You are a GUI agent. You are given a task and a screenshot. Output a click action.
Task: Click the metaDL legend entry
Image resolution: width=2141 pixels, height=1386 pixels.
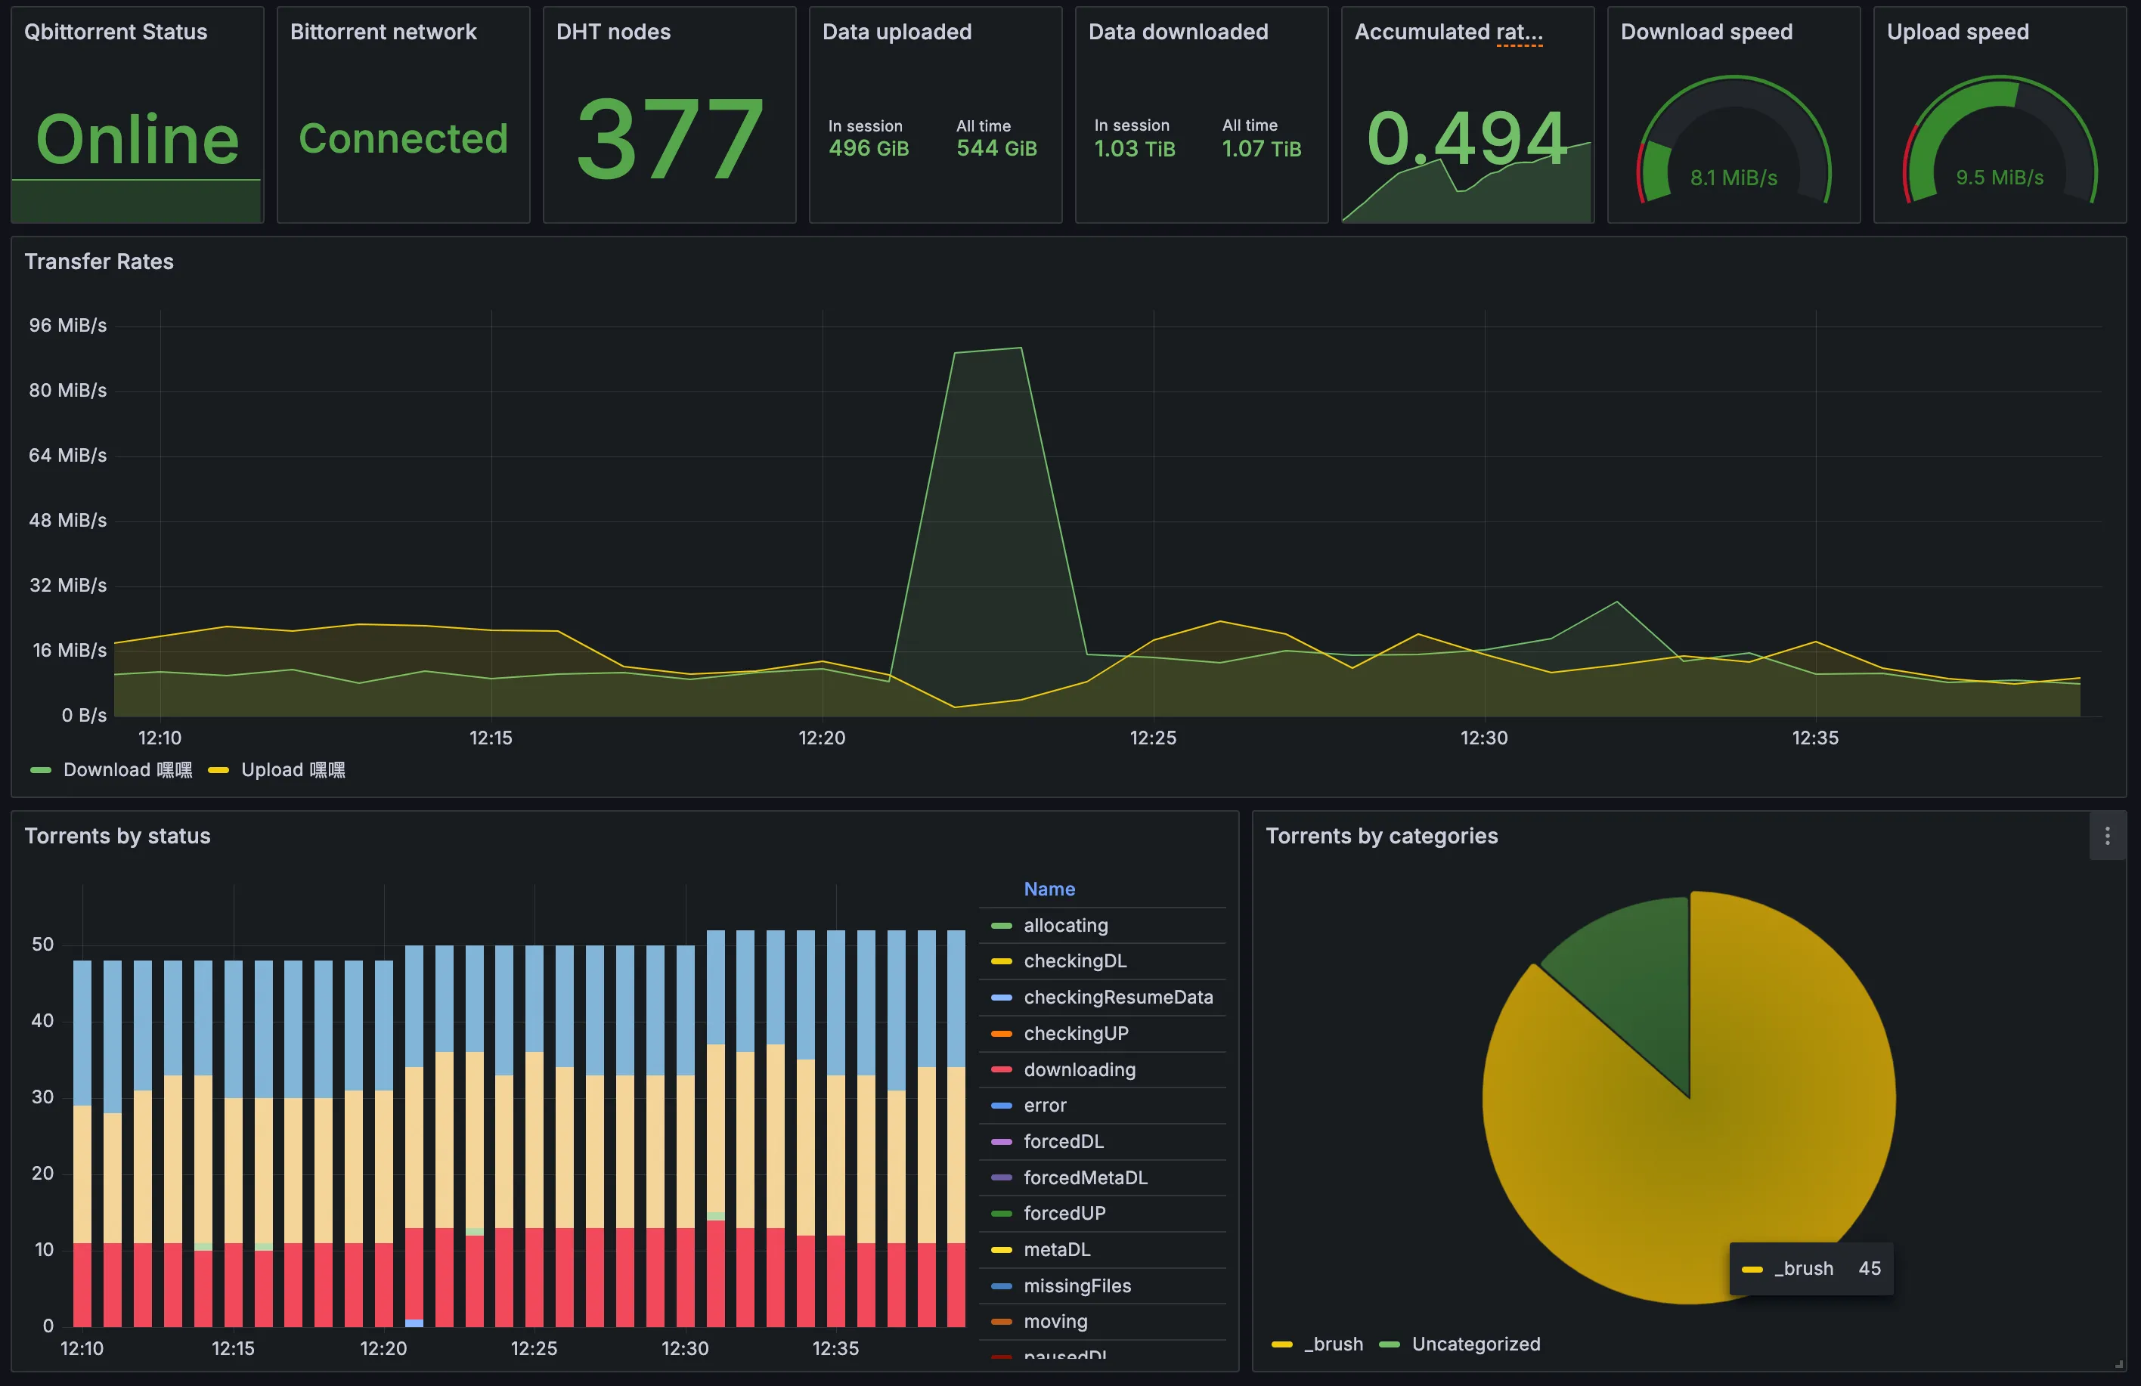point(1056,1249)
